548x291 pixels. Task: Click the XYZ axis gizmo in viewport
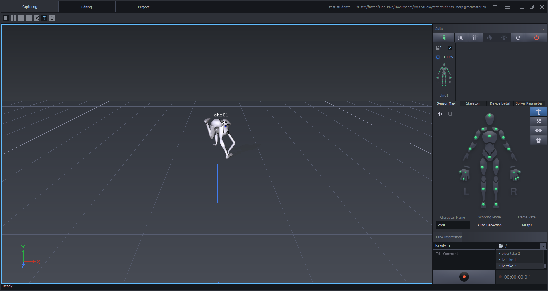click(30, 257)
